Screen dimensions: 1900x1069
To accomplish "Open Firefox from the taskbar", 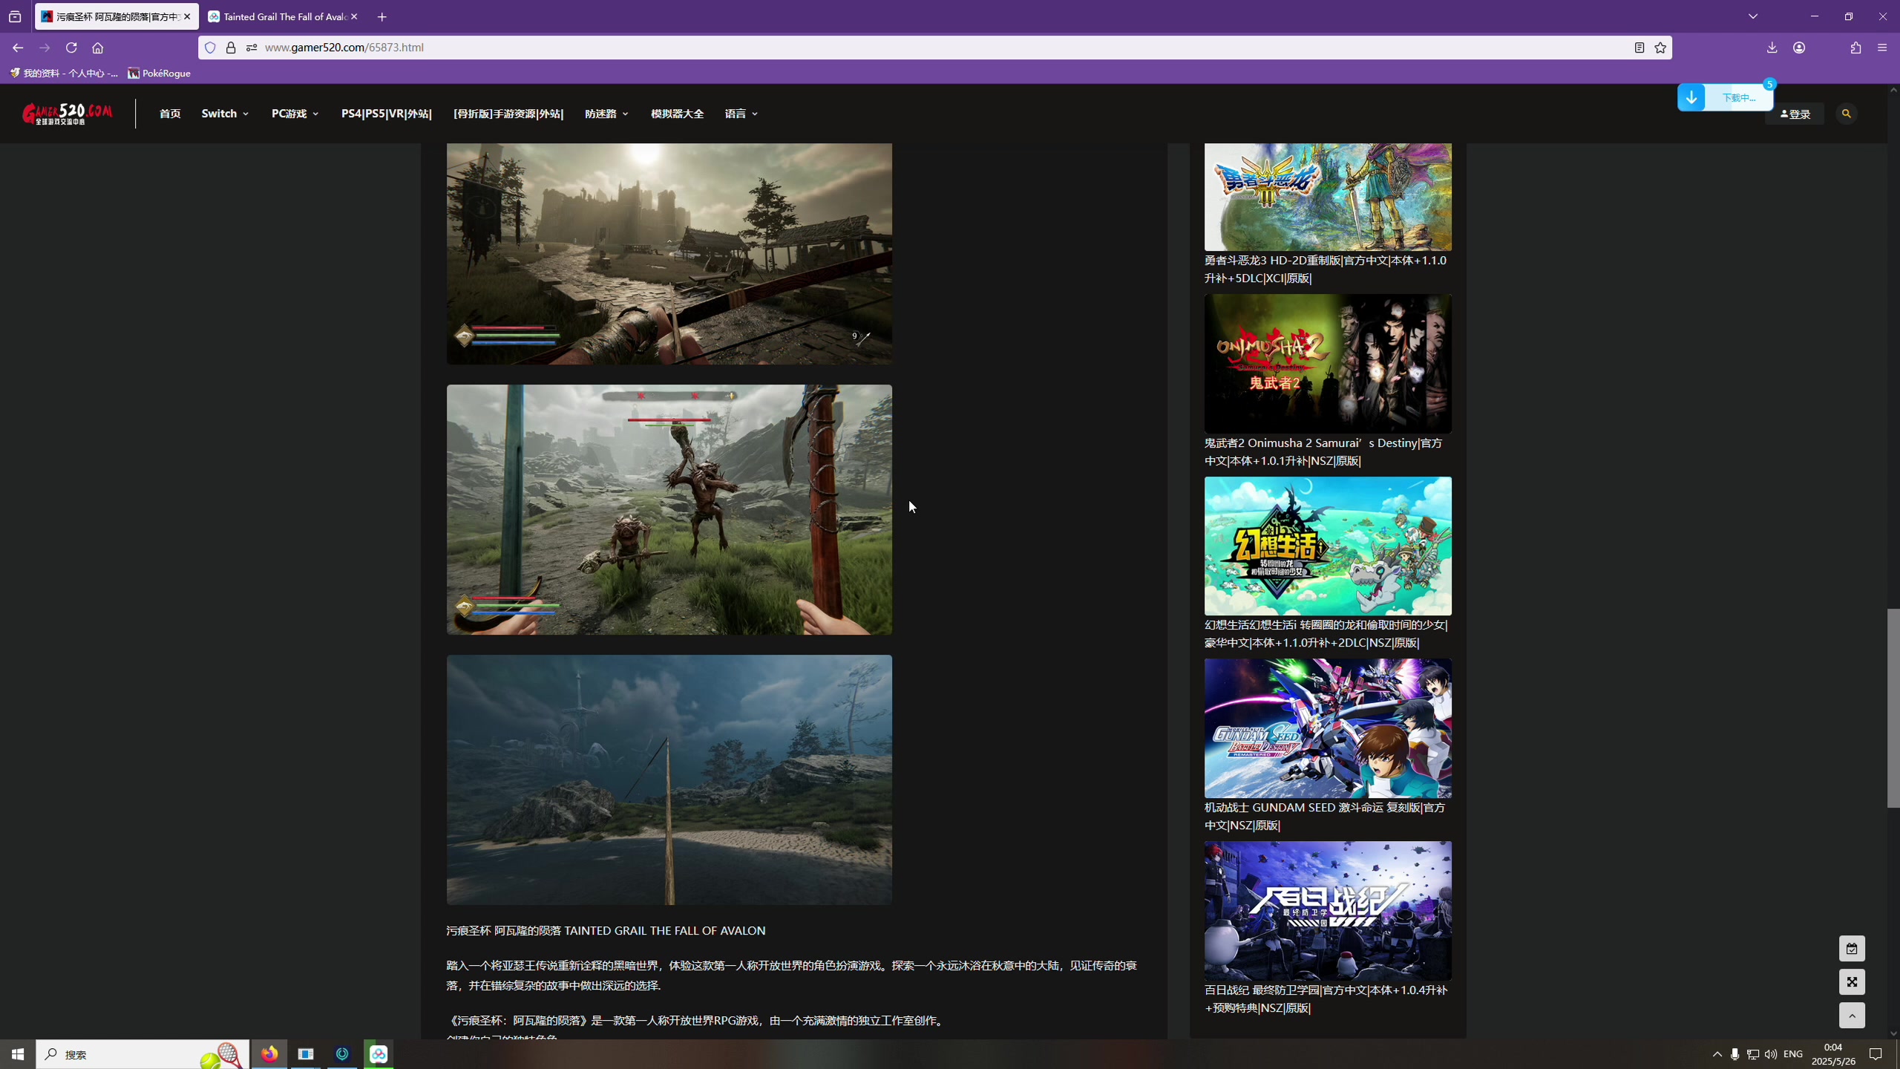I will pos(269,1054).
